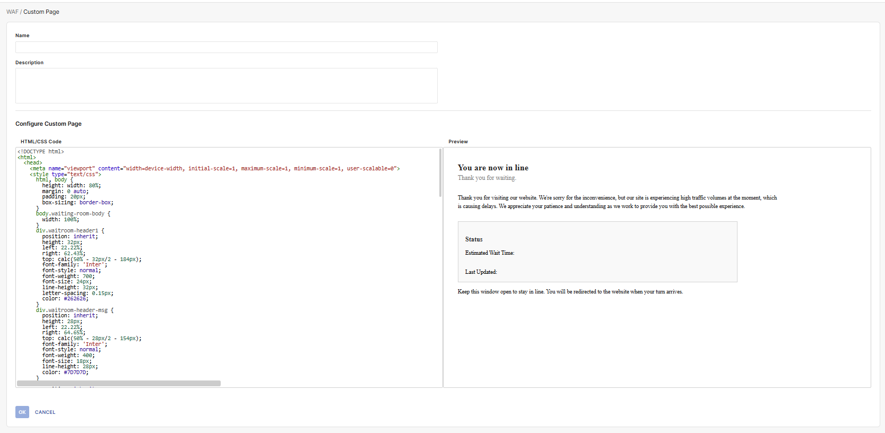This screenshot has width=885, height=433.
Task: Click 'Last Updated:' in the preview
Action: pyautogui.click(x=481, y=272)
